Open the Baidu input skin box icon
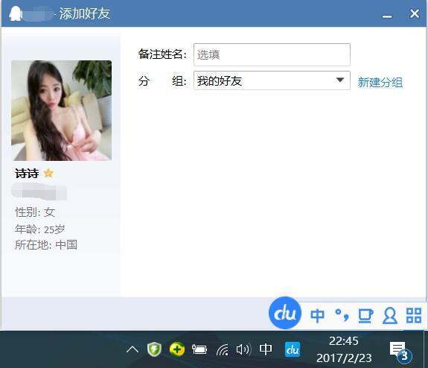Image resolution: width=428 pixels, height=368 pixels. click(x=365, y=316)
